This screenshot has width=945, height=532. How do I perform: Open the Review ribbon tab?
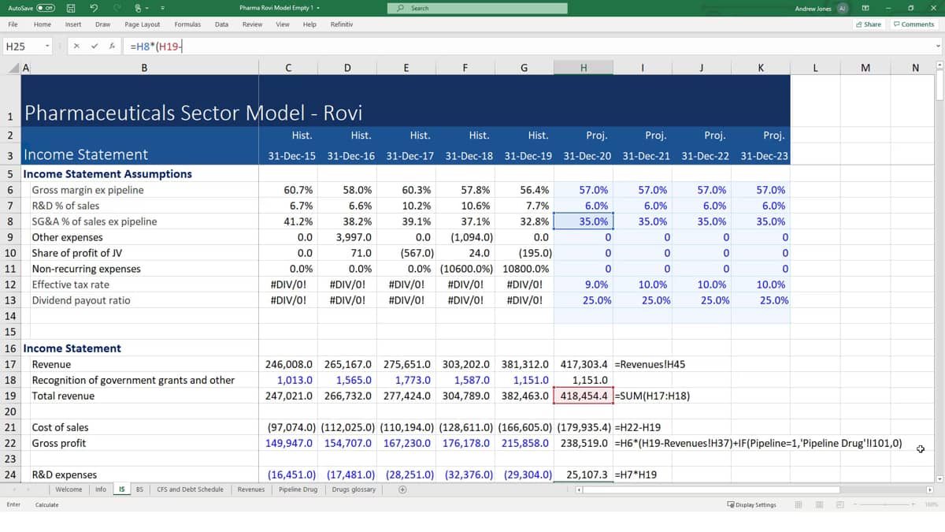coord(253,24)
